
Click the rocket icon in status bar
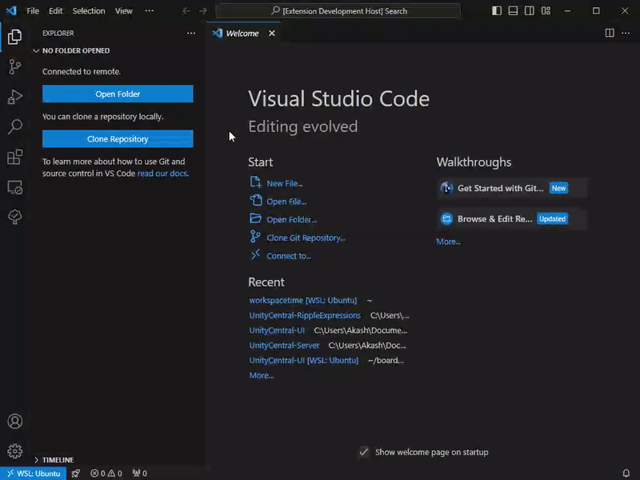76,473
